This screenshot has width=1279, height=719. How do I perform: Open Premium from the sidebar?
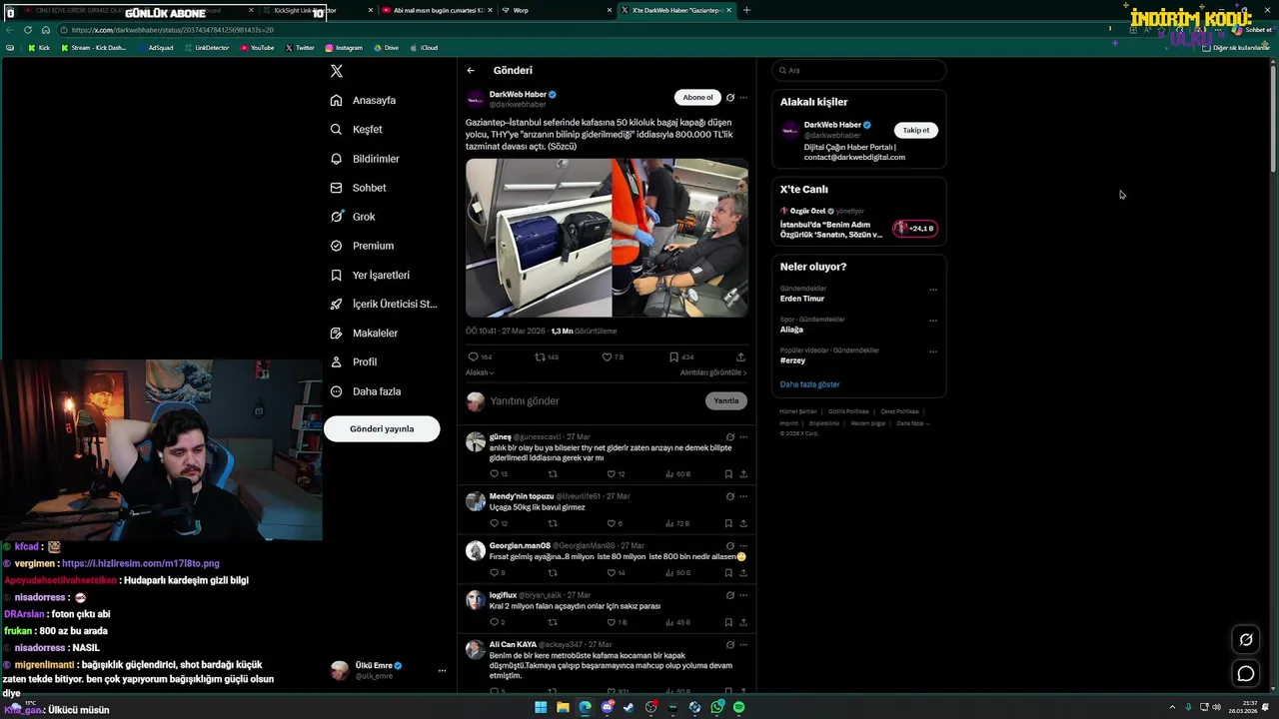pos(362,246)
